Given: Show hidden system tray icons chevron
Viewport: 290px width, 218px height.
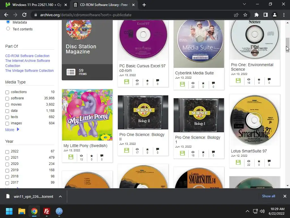Looking at the screenshot, I should (x=247, y=211).
